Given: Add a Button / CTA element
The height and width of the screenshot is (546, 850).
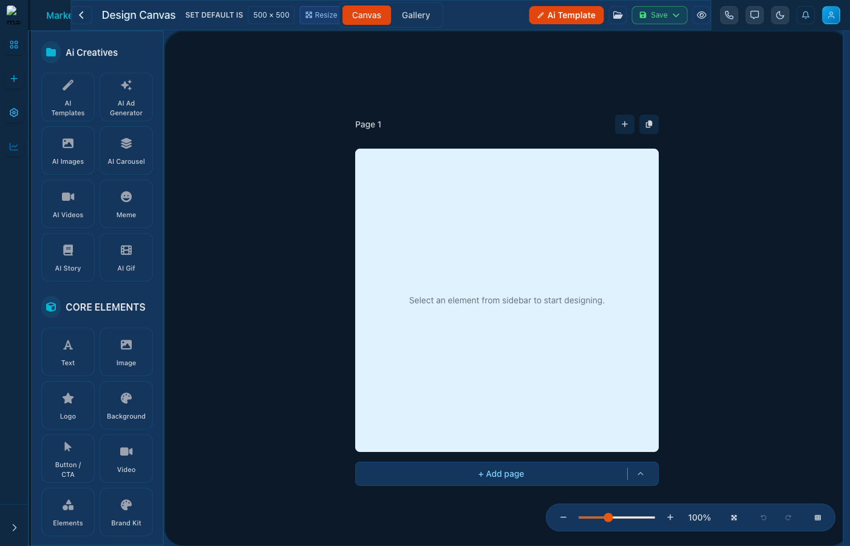Looking at the screenshot, I should click(x=68, y=459).
